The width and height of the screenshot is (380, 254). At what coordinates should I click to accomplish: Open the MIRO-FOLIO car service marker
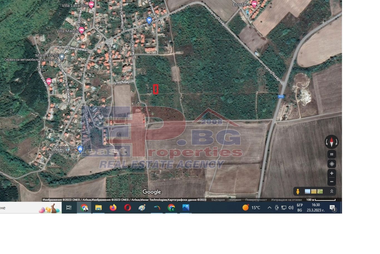tap(62, 57)
